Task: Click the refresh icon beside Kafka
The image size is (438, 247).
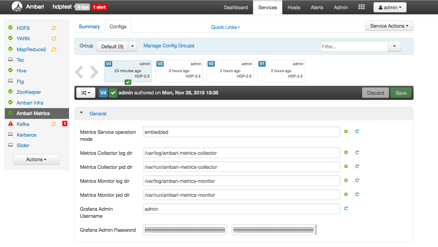Action: click(x=54, y=124)
